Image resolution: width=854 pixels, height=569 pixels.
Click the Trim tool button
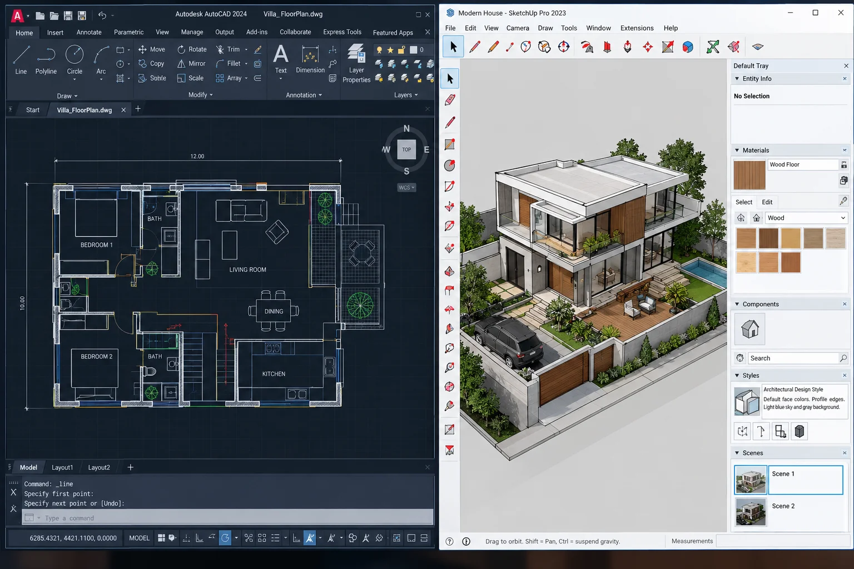pos(228,49)
